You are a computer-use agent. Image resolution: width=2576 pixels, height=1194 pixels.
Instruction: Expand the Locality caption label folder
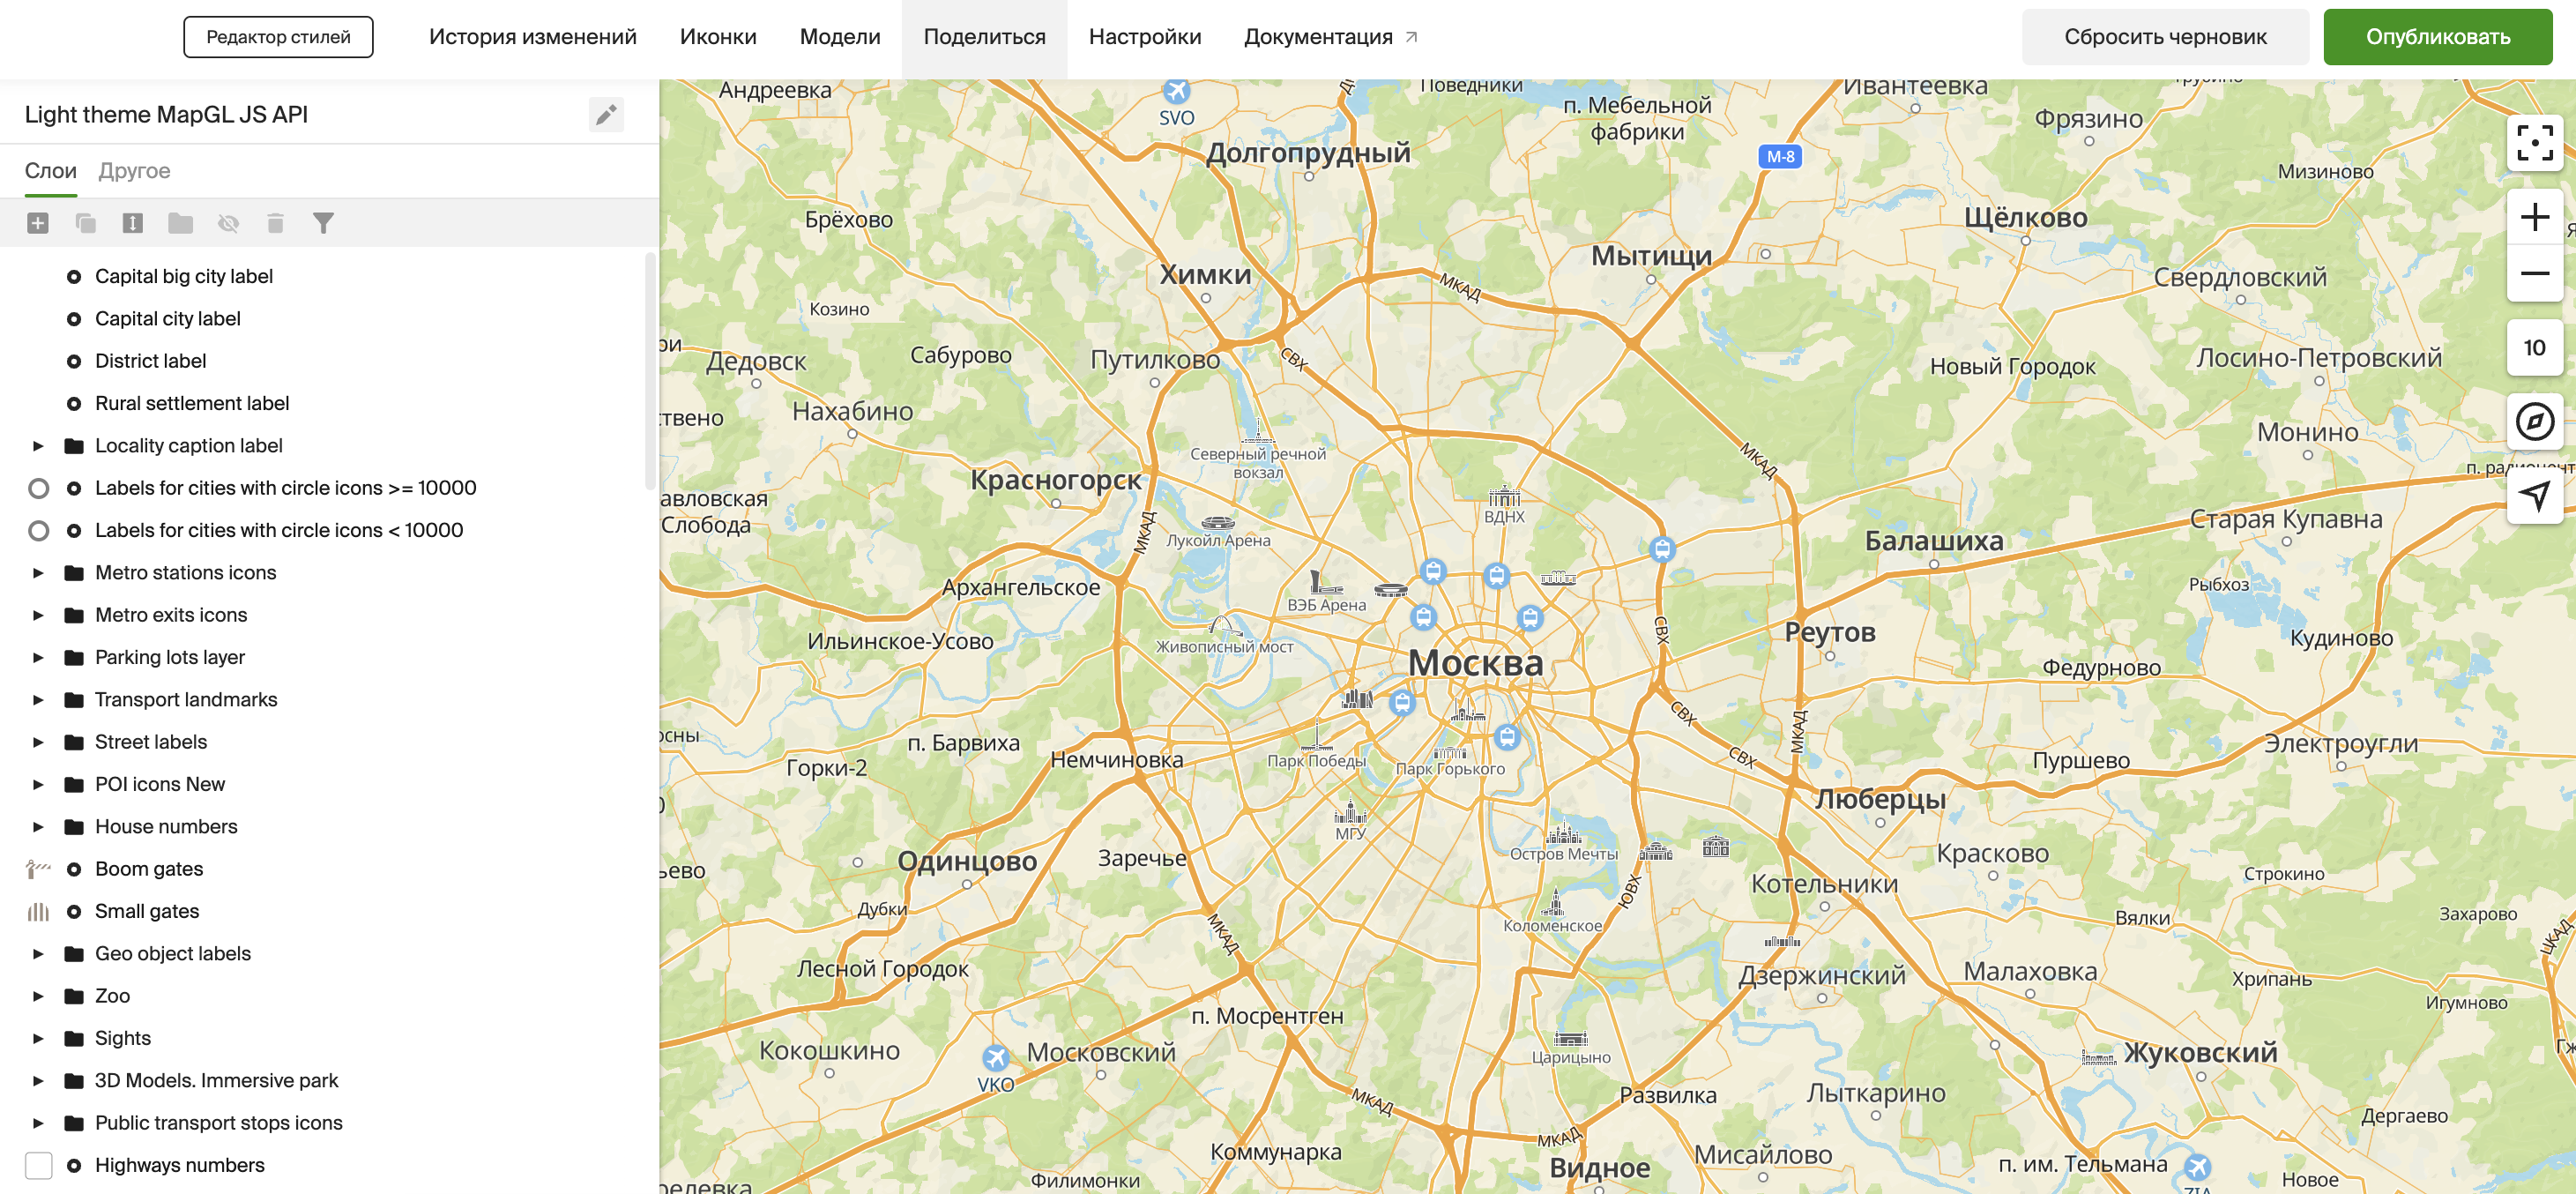38,446
